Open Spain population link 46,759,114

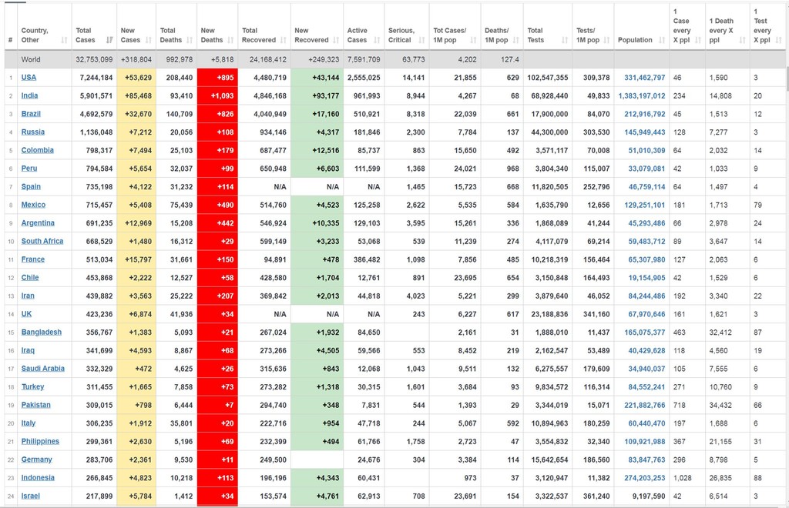coord(646,186)
